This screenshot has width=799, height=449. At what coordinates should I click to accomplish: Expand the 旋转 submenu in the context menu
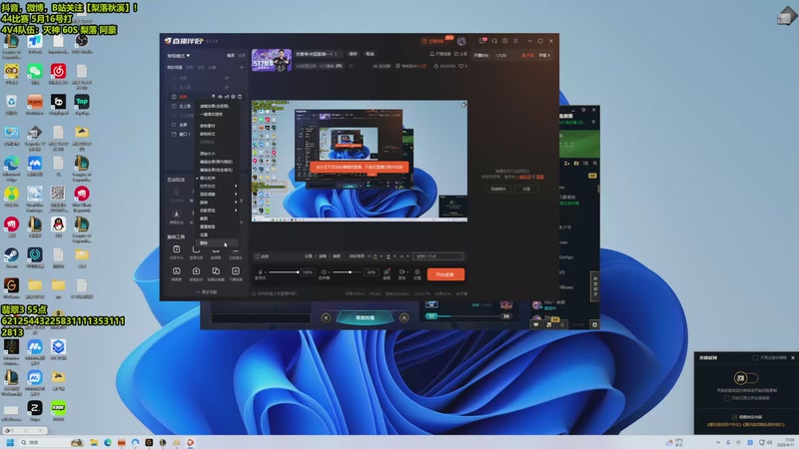tap(217, 203)
